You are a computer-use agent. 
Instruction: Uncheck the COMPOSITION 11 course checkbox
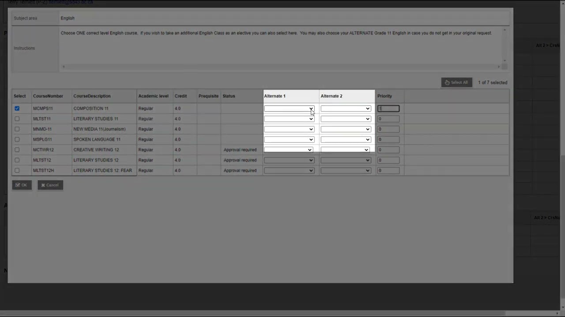coord(17,108)
